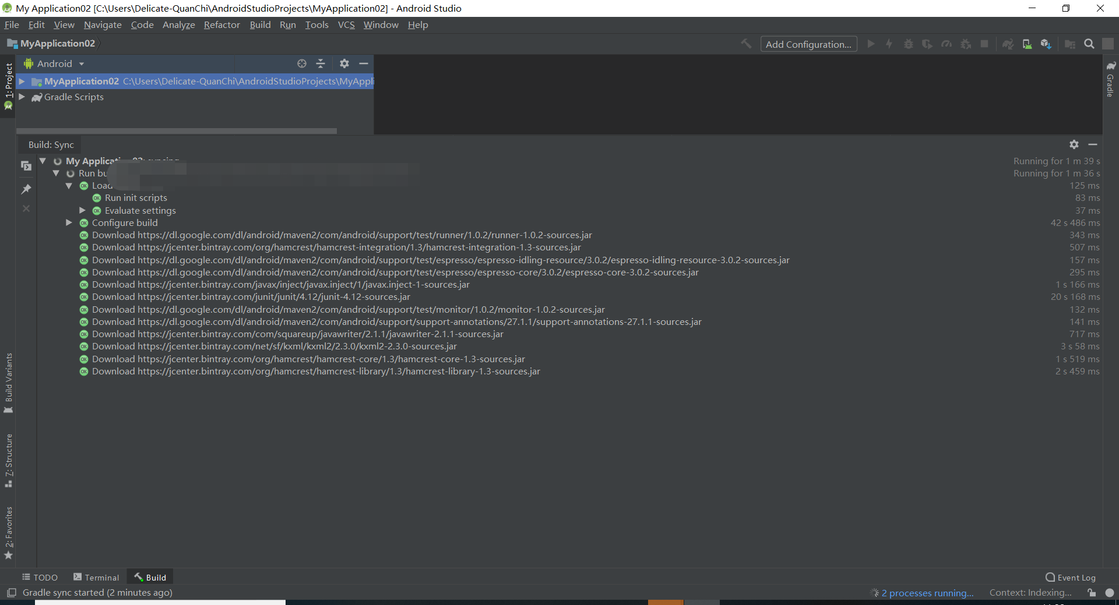The image size is (1119, 605).
Task: Click the lock icon in status bar
Action: pyautogui.click(x=1092, y=593)
